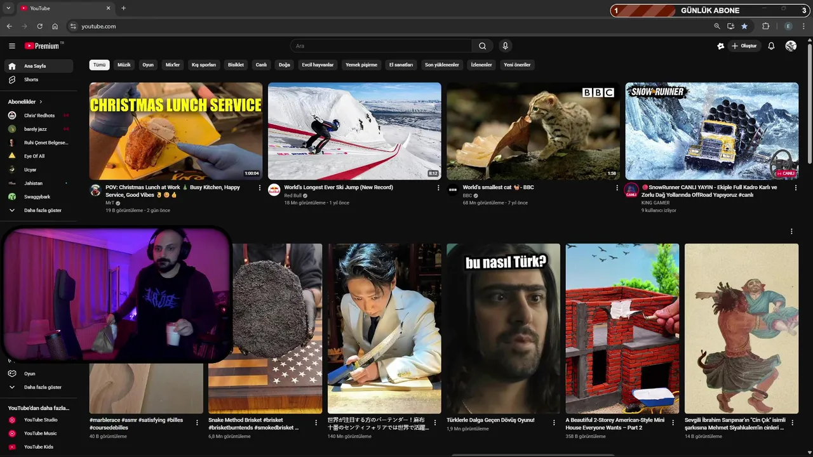The height and width of the screenshot is (457, 813).
Task: Open YouTube Kids in sidebar
Action: (x=38, y=447)
